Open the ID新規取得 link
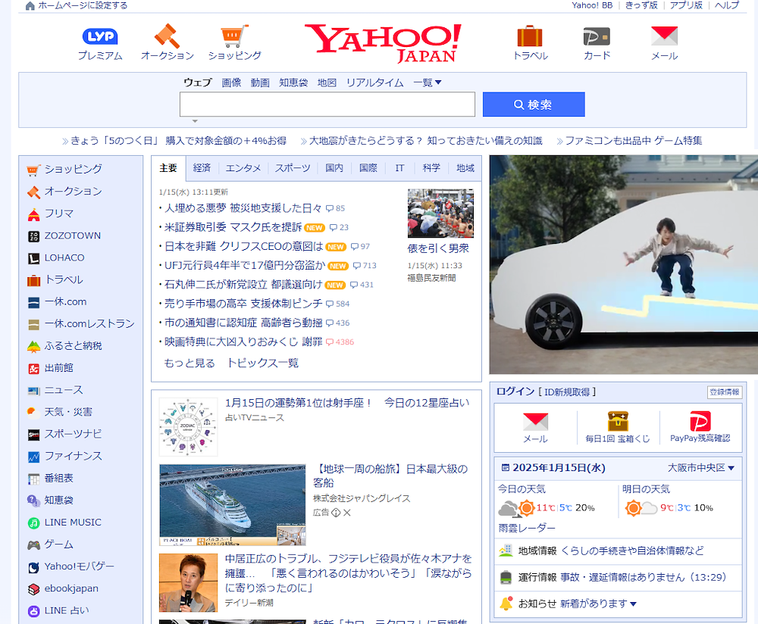Viewport: 758px width, 624px height. [x=567, y=392]
